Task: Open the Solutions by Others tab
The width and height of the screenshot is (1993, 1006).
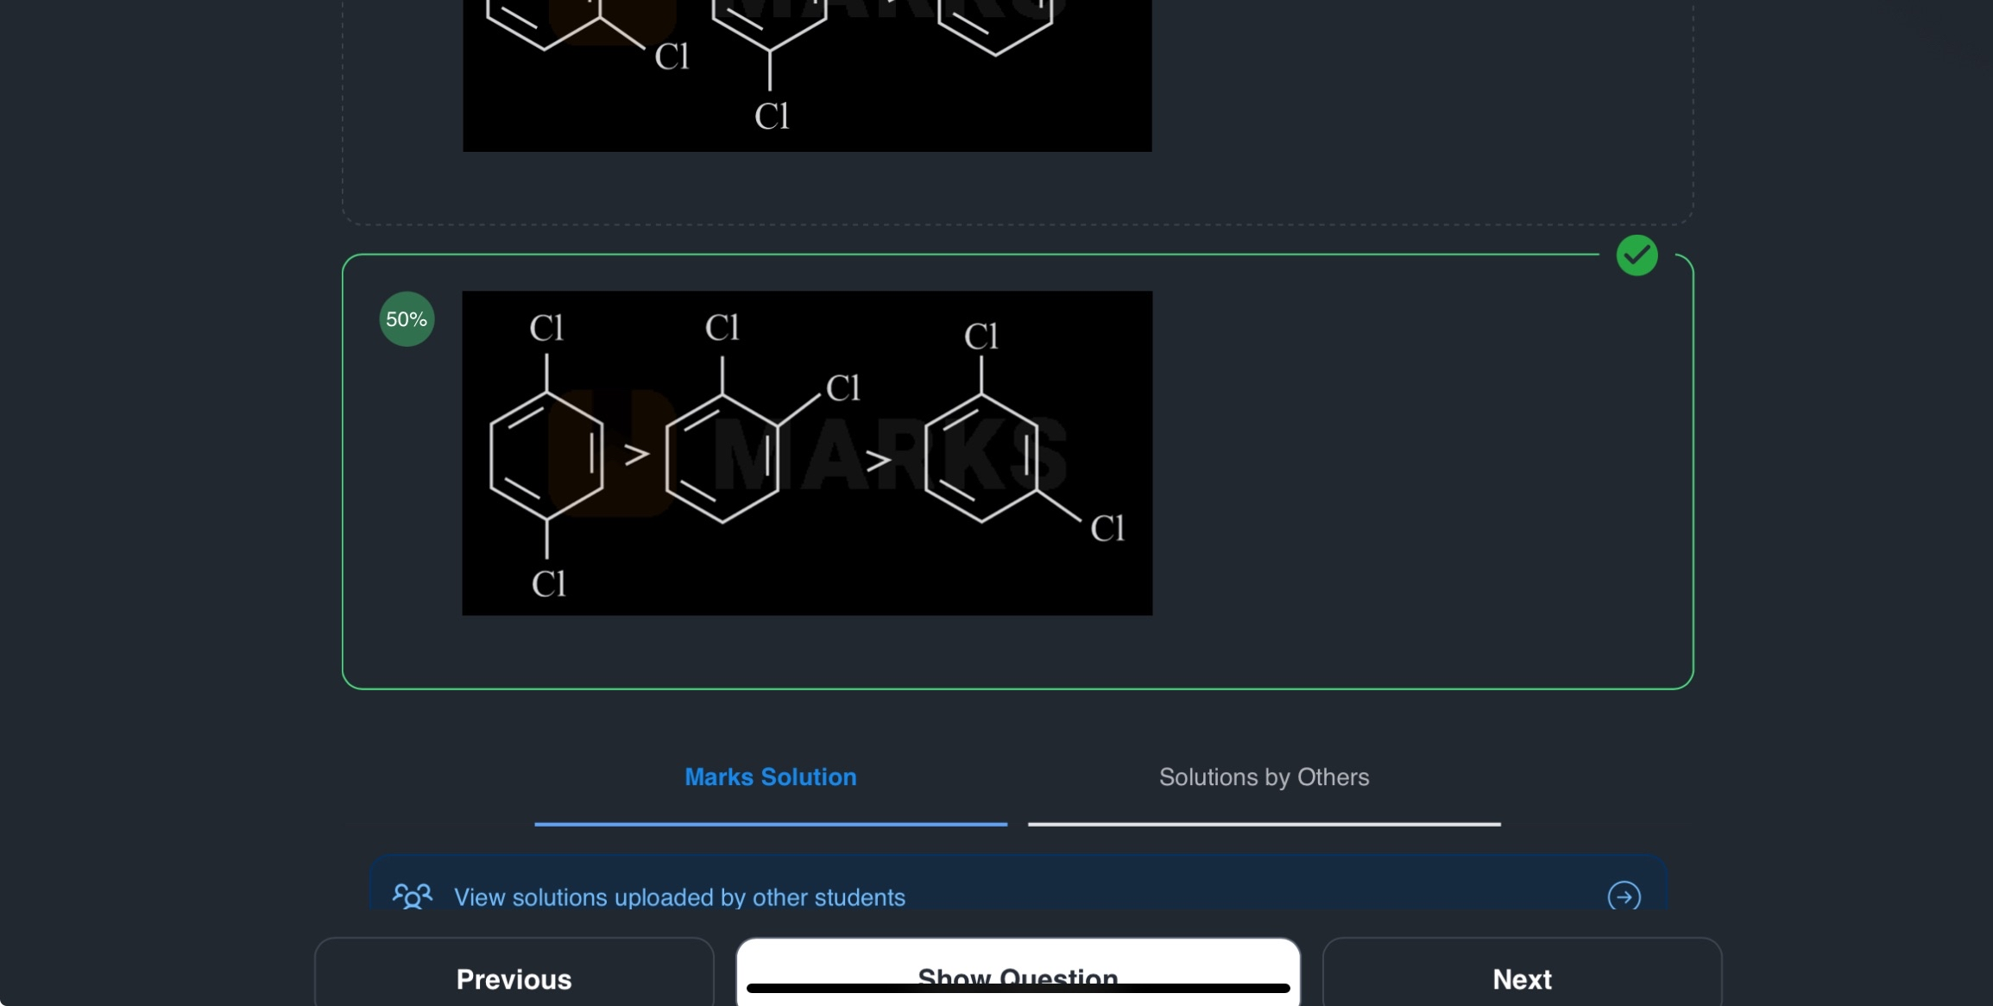Action: click(x=1264, y=777)
